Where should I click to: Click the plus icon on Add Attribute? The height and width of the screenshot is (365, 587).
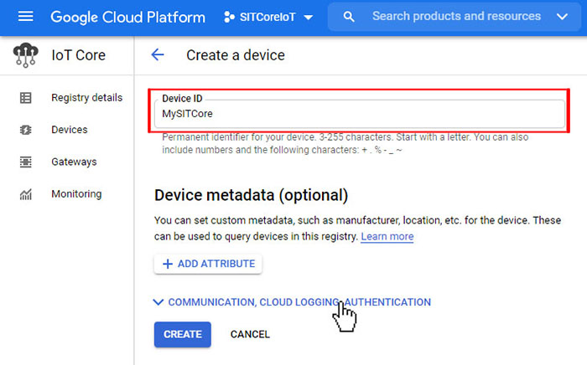[168, 265]
